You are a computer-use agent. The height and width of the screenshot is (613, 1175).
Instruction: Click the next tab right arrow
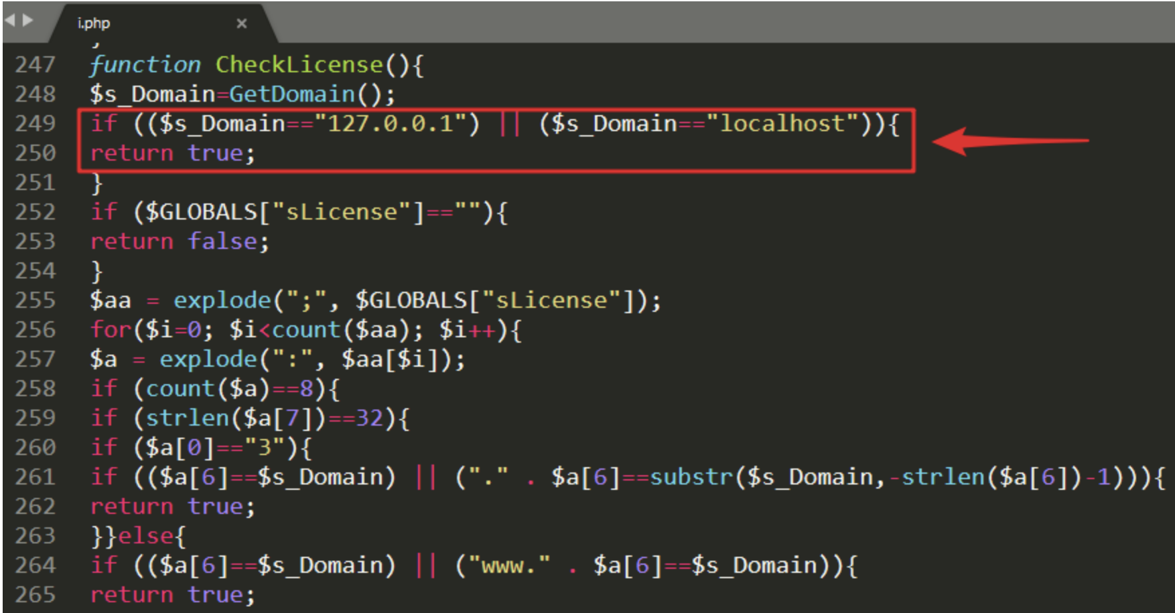coord(27,21)
